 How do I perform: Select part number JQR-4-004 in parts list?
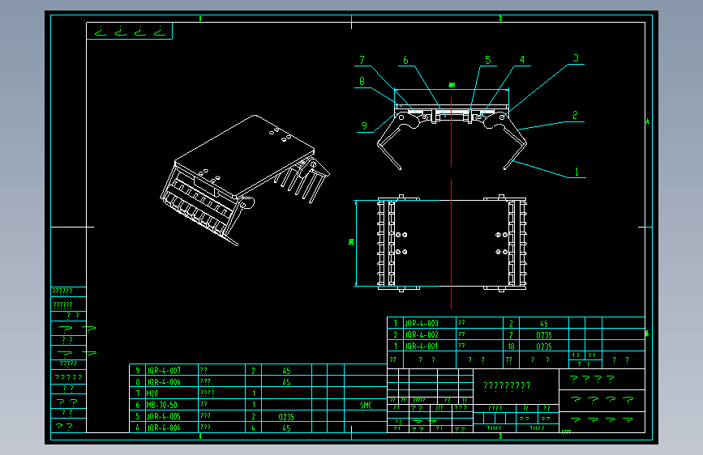pos(164,427)
